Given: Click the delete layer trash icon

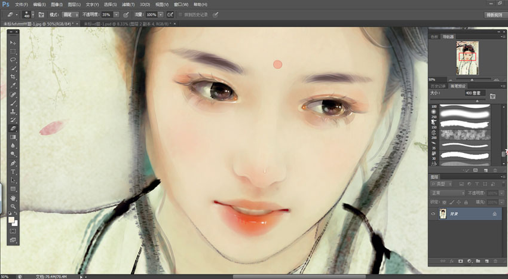Looking at the screenshot, I should pos(495,261).
